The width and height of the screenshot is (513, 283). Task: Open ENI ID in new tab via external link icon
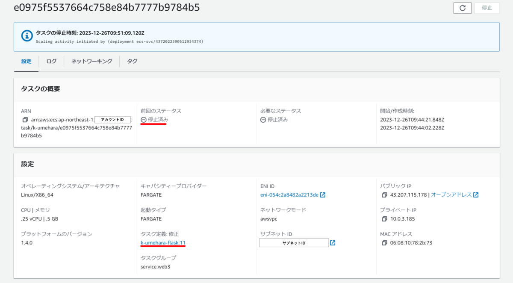click(x=323, y=195)
